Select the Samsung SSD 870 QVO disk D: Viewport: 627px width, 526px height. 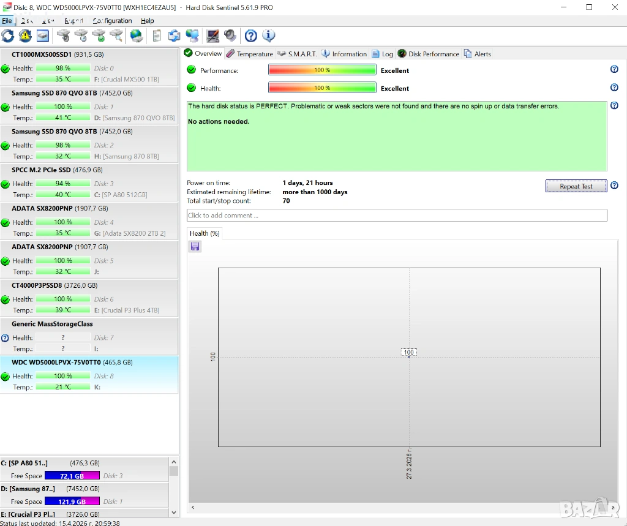coord(89,105)
